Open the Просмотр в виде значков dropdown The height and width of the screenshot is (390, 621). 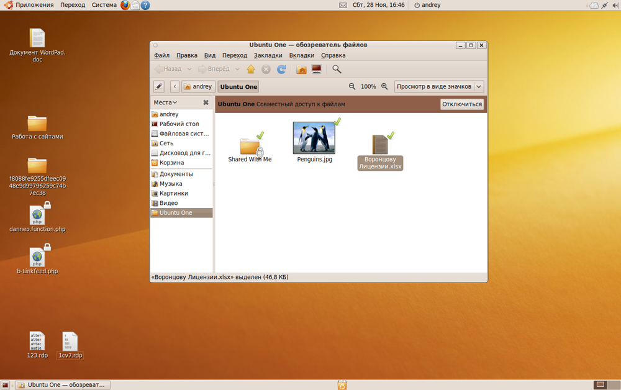439,87
